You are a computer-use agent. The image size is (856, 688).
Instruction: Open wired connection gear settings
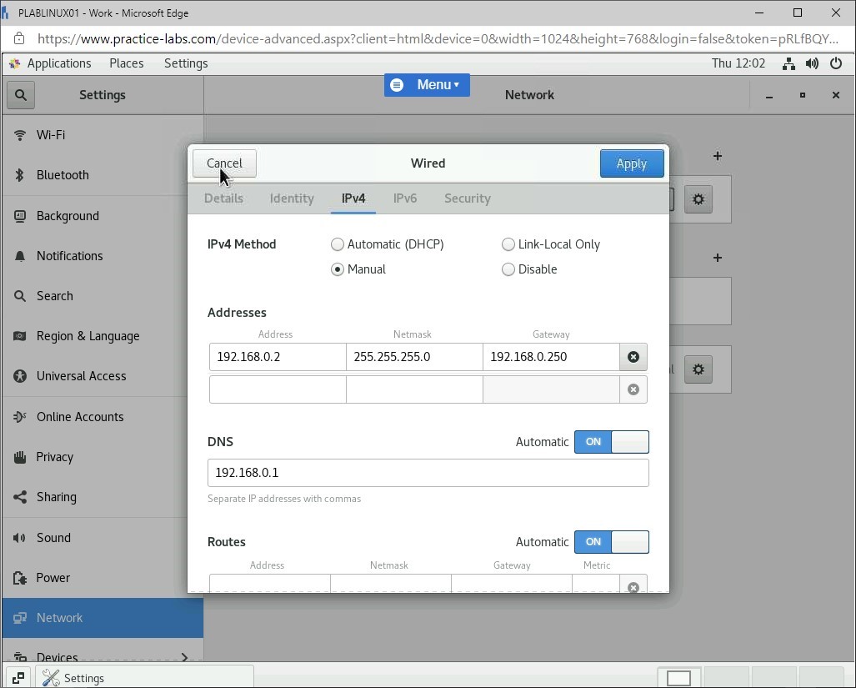(x=698, y=199)
